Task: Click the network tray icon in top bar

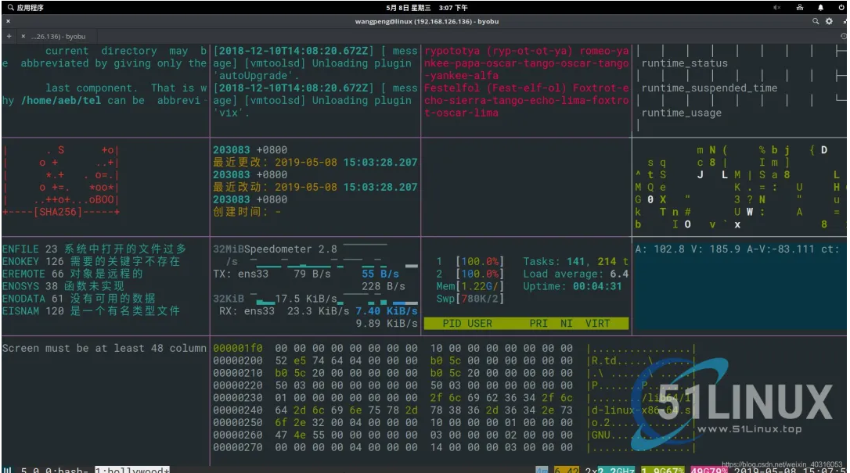Action: click(799, 8)
